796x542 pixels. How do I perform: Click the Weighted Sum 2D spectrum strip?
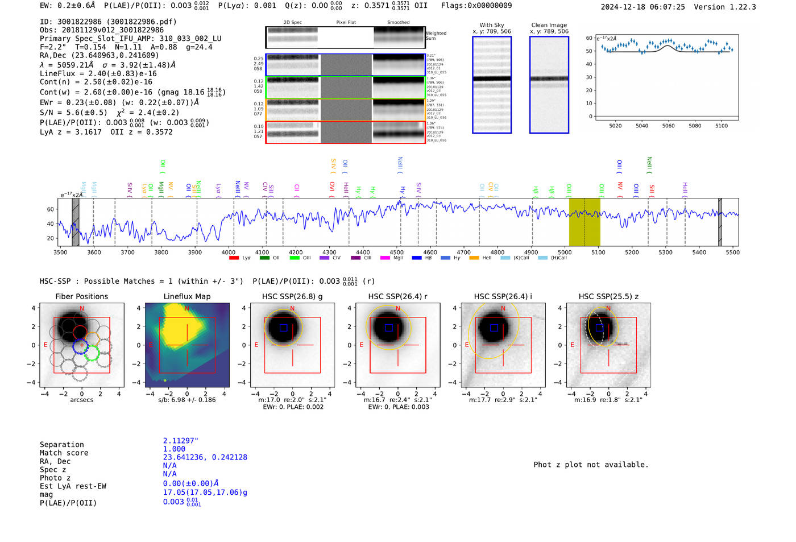click(345, 38)
